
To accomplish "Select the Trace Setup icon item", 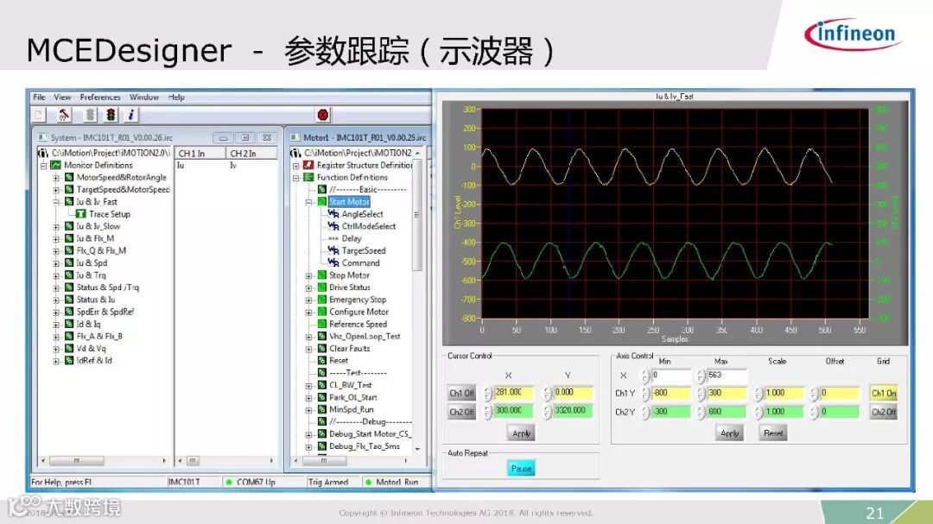I will tap(81, 213).
